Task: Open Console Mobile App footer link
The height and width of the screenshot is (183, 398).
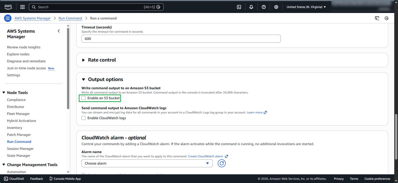Action: (65, 179)
